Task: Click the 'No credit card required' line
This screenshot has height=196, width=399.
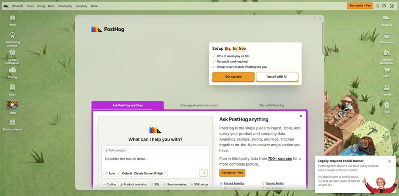Action: coord(232,61)
